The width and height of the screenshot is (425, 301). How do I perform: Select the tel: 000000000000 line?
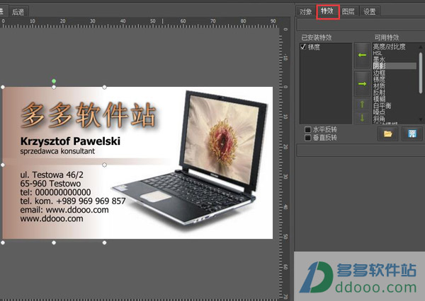tap(55, 192)
